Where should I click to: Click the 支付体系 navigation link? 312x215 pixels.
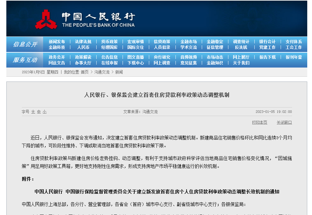pos(294,42)
